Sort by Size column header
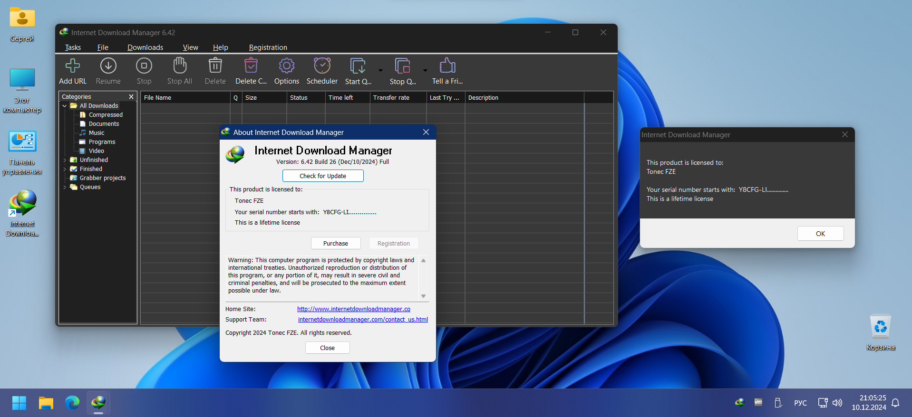912x417 pixels. (264, 97)
